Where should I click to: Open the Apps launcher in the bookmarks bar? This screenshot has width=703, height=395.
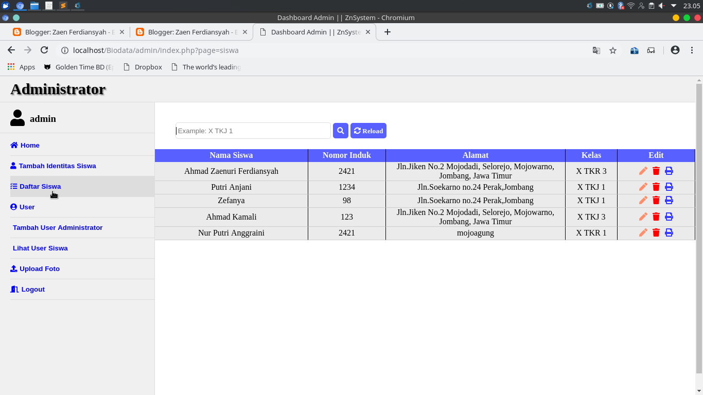point(10,67)
